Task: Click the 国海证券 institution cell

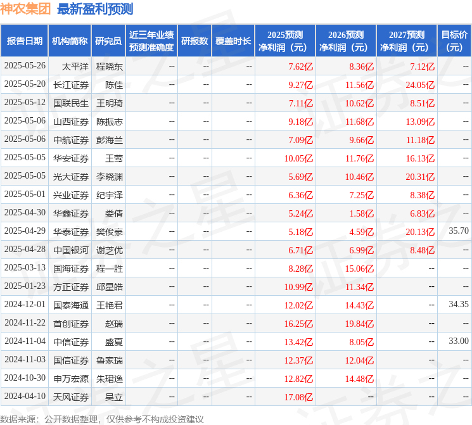Action: pyautogui.click(x=71, y=269)
